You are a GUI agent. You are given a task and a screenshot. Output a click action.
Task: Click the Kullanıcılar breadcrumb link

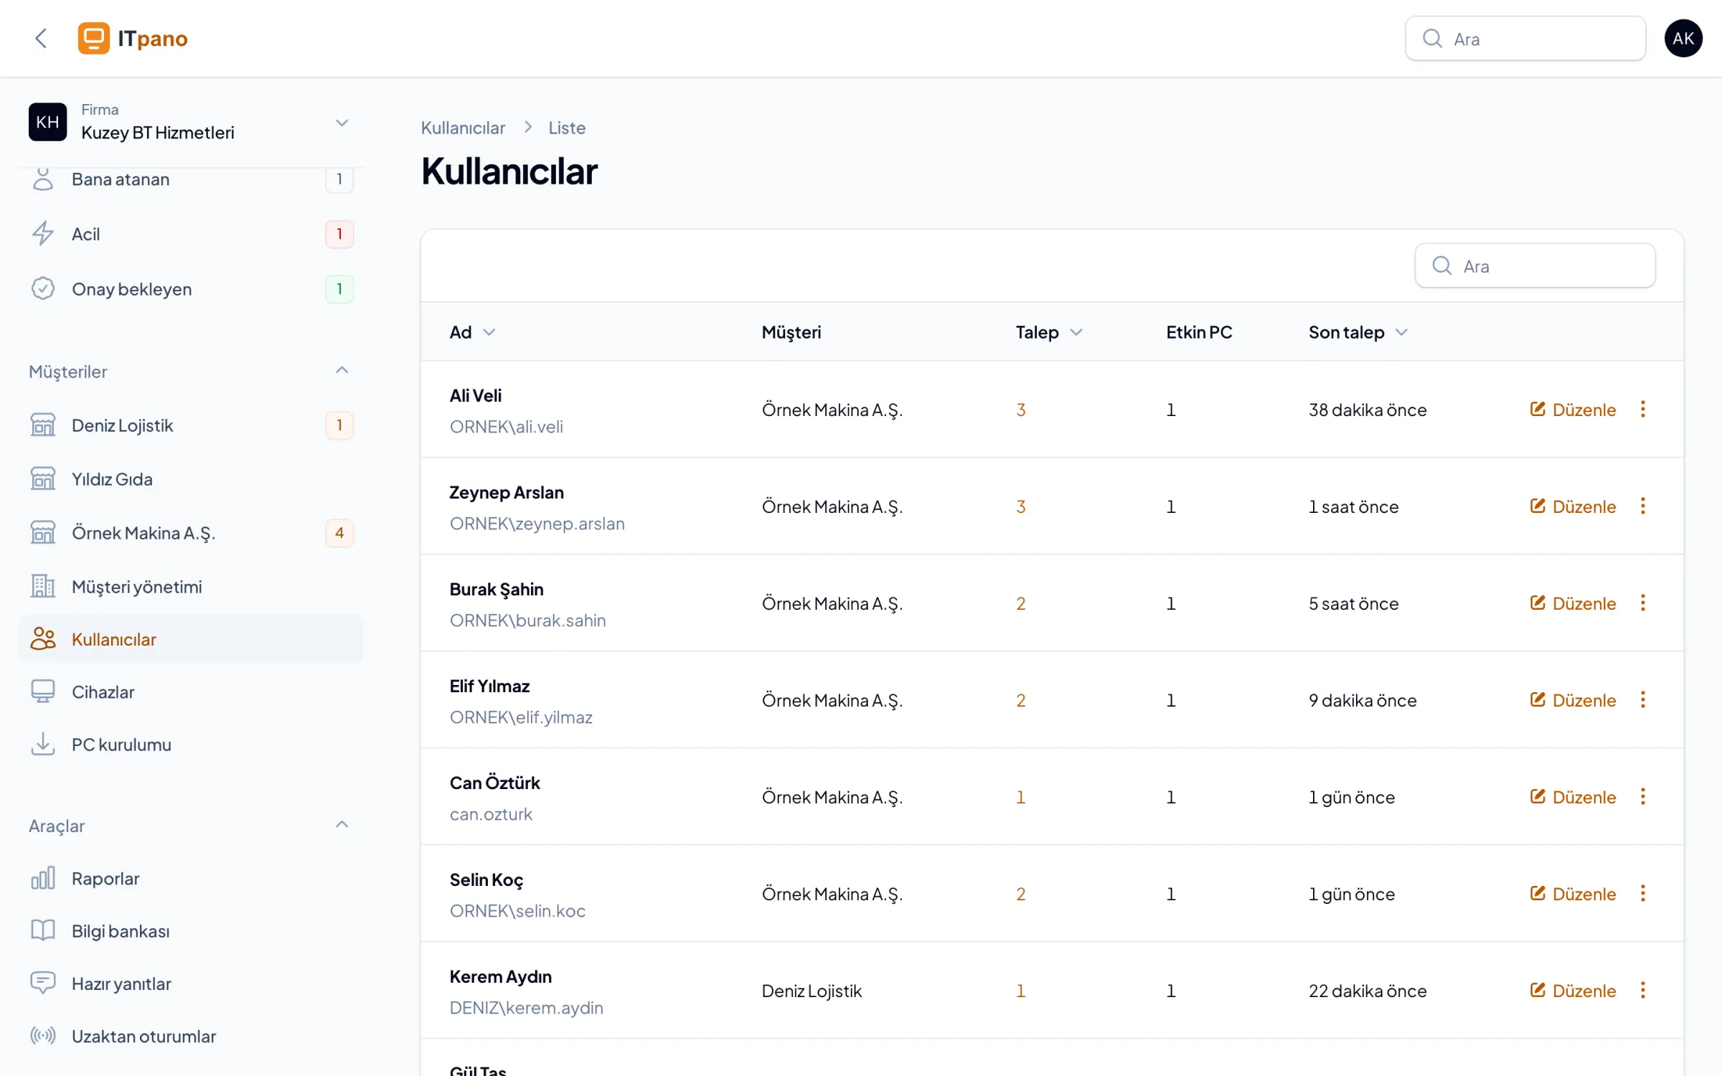(x=463, y=128)
